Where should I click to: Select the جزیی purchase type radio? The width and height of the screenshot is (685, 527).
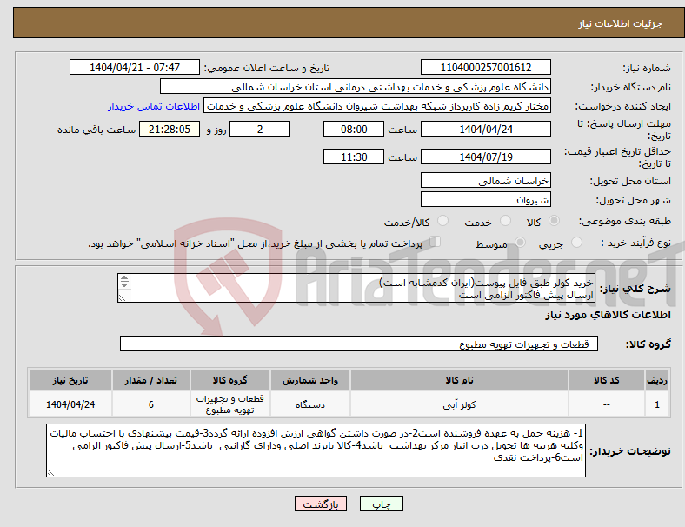pos(576,242)
